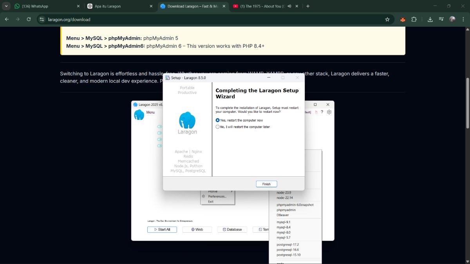
Task: Open the Extensions puzzle menu
Action: [x=414, y=19]
